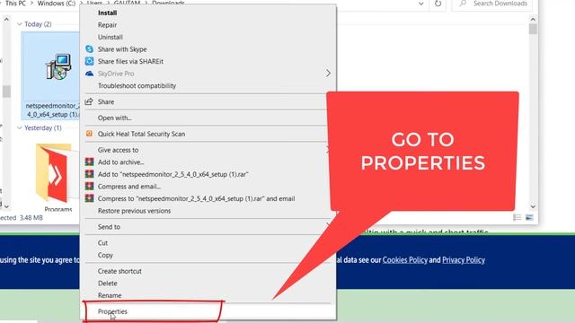Choose Repair in the context menu
The width and height of the screenshot is (575, 323).
(107, 25)
